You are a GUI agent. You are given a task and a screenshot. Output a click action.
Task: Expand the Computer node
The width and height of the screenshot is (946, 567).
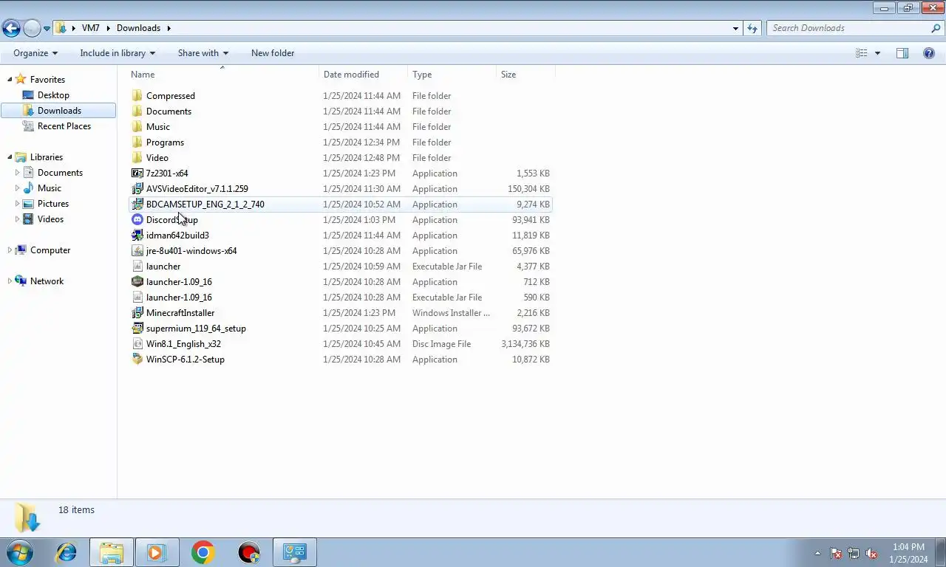point(10,250)
